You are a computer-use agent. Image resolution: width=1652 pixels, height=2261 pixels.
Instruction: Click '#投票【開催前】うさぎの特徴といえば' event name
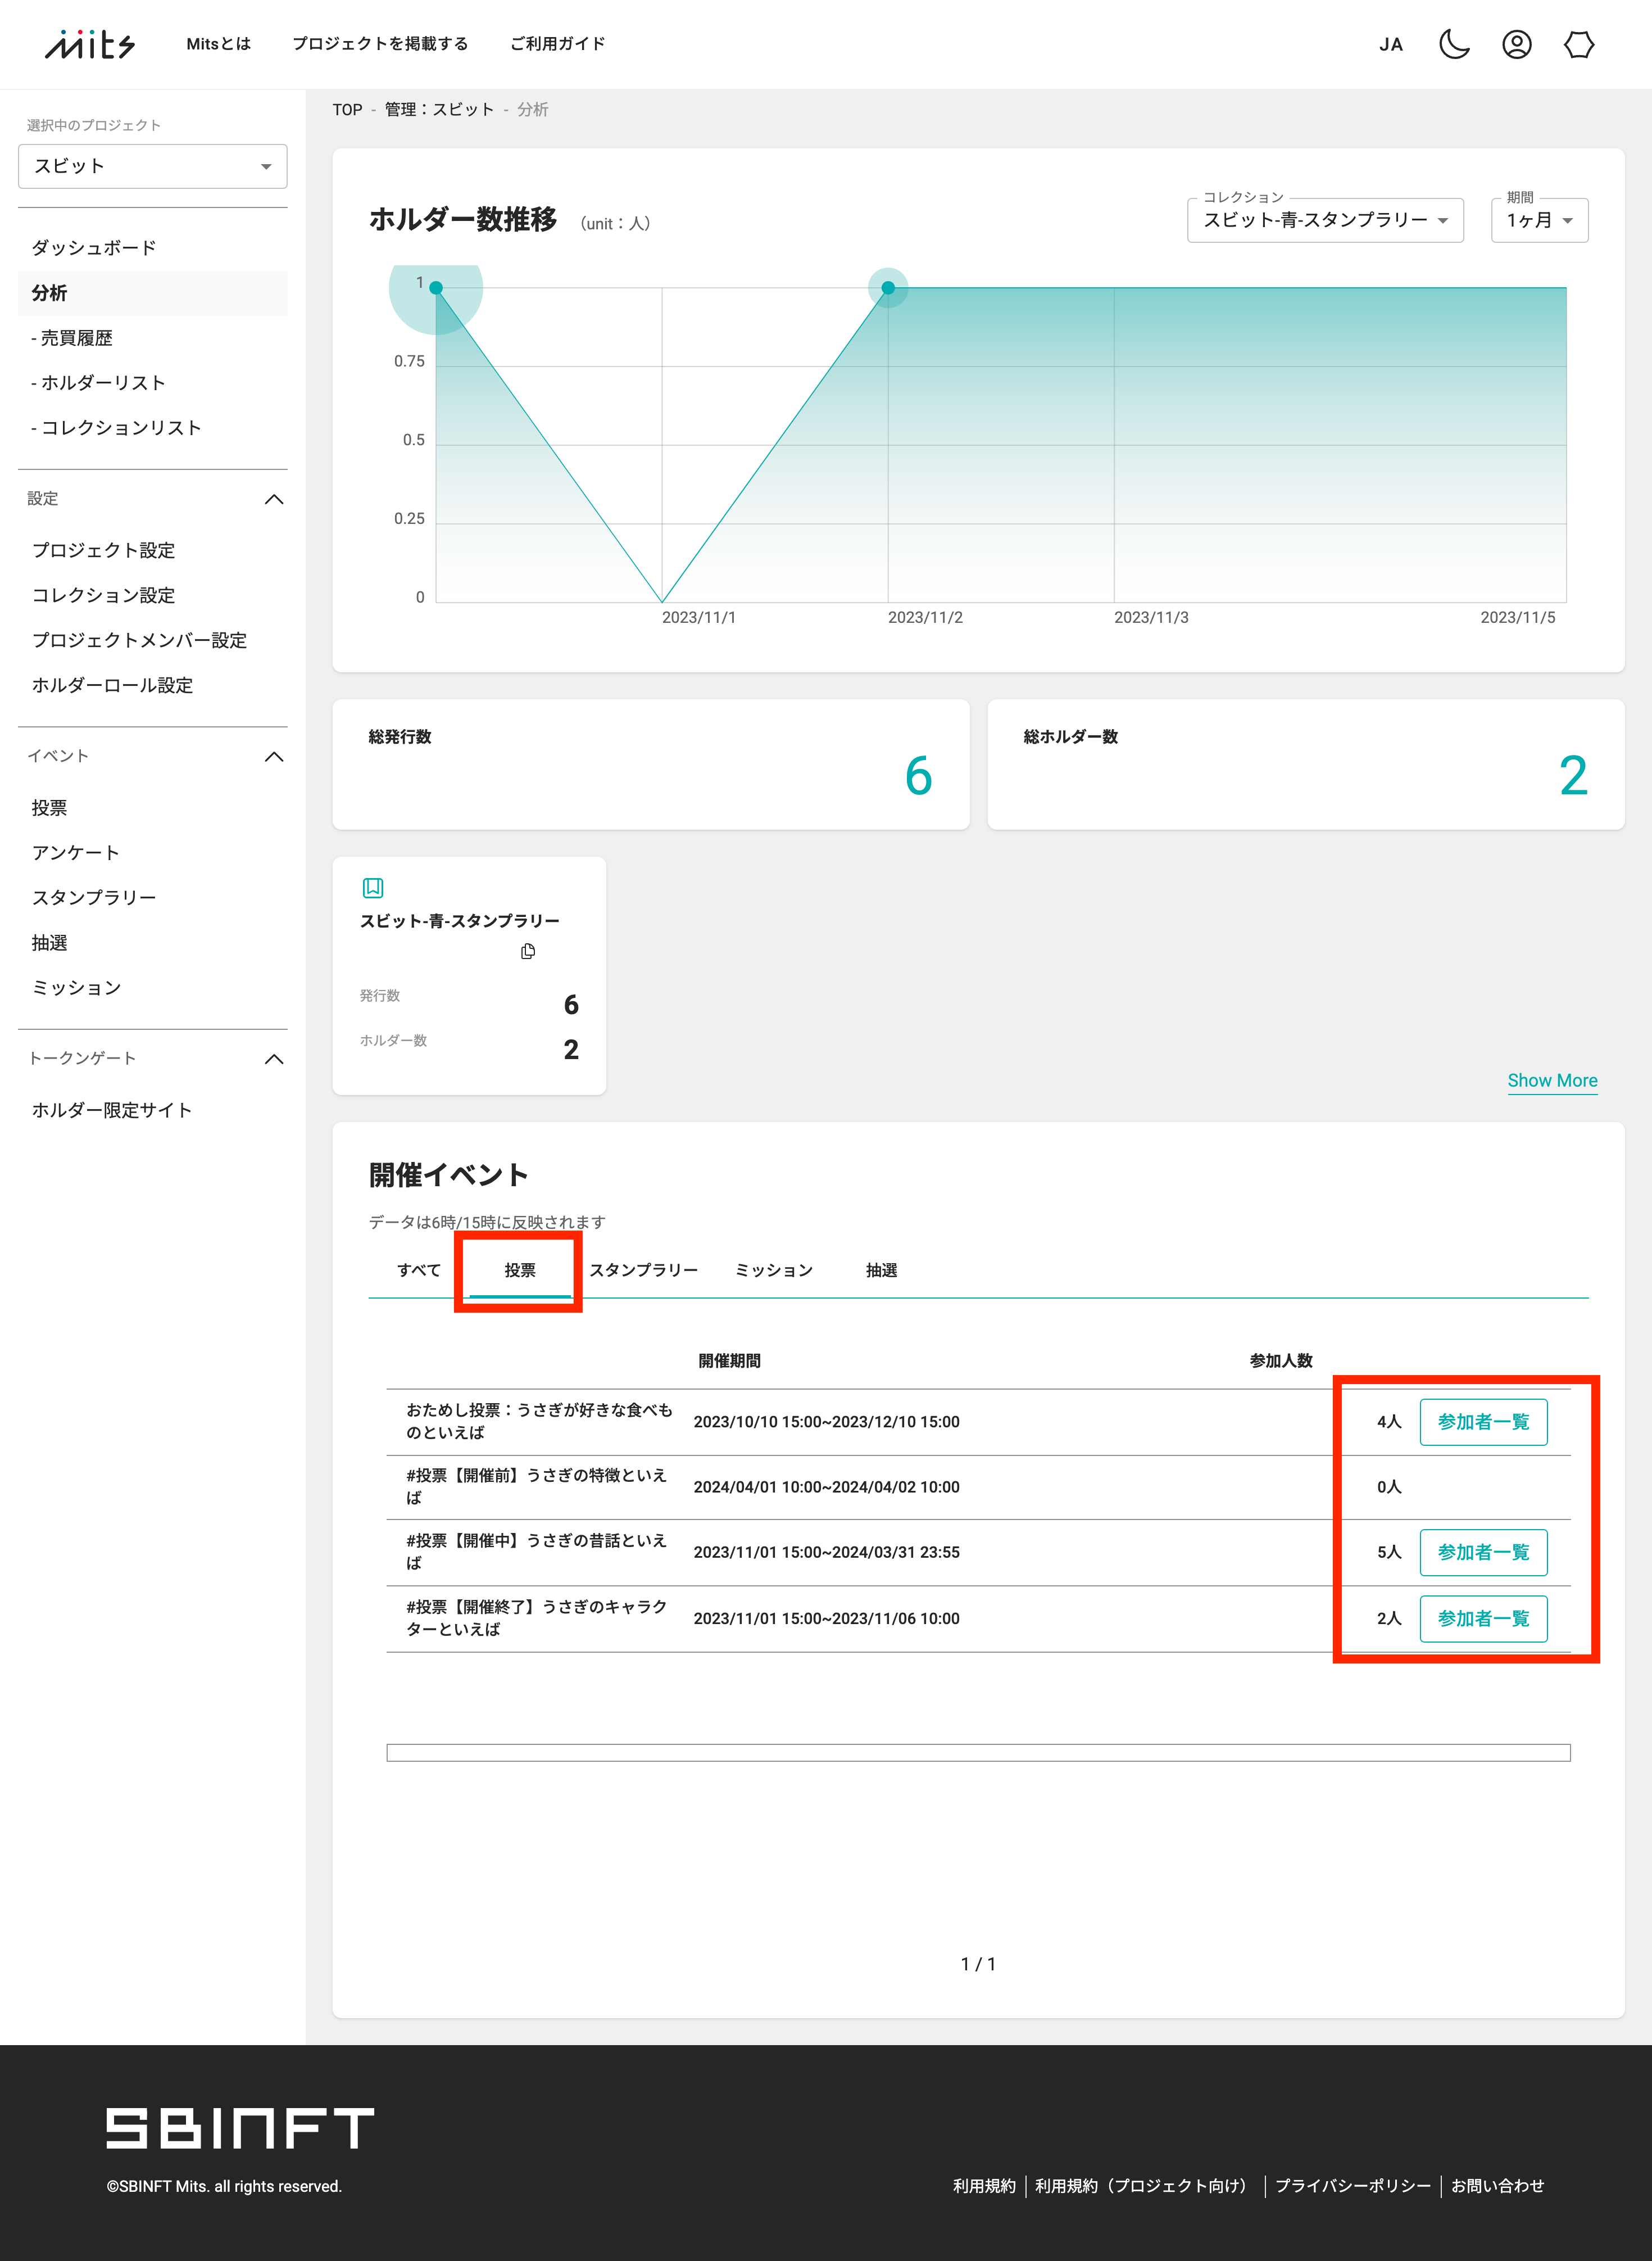click(x=536, y=1487)
